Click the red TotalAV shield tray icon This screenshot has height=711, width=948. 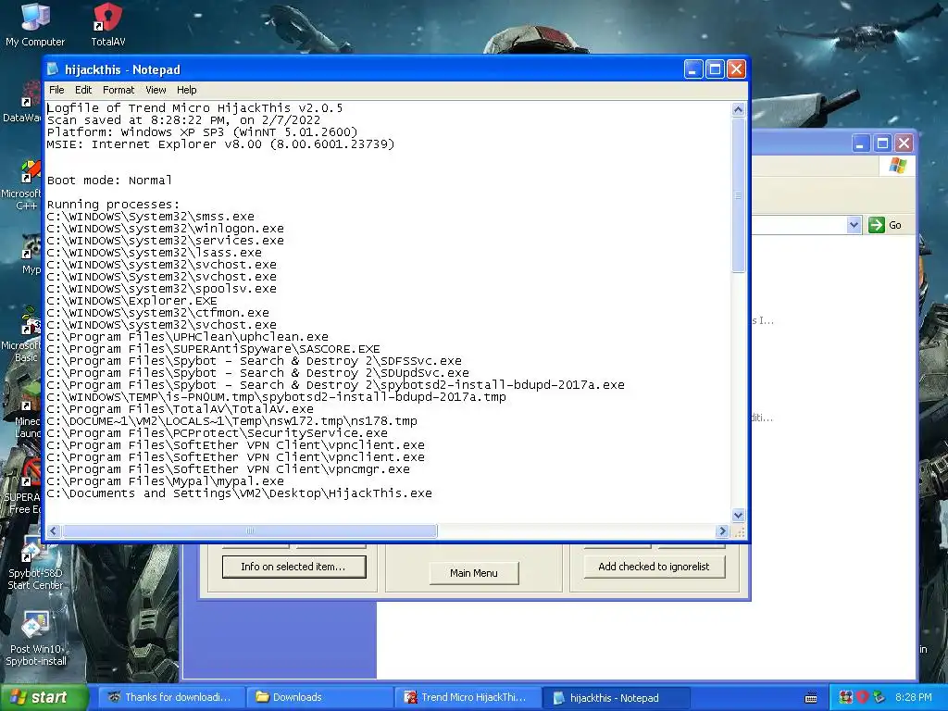pos(862,697)
